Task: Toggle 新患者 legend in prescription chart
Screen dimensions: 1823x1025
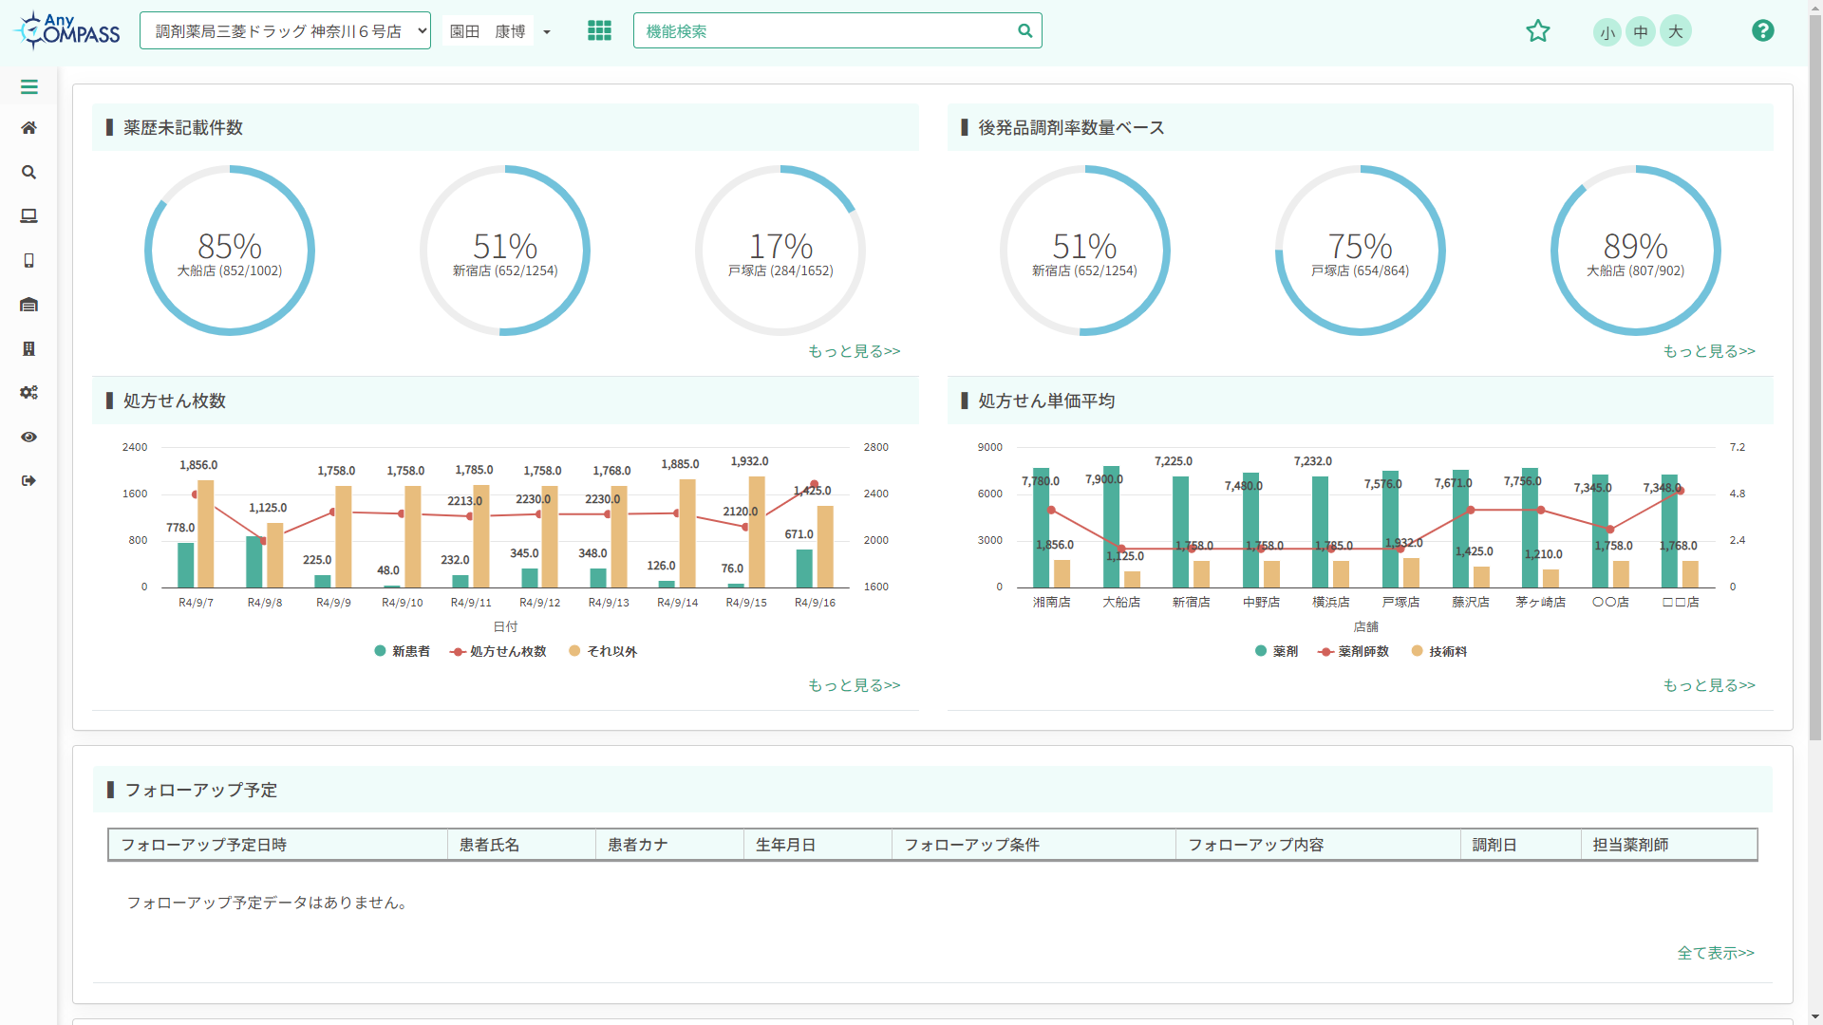Action: (402, 651)
